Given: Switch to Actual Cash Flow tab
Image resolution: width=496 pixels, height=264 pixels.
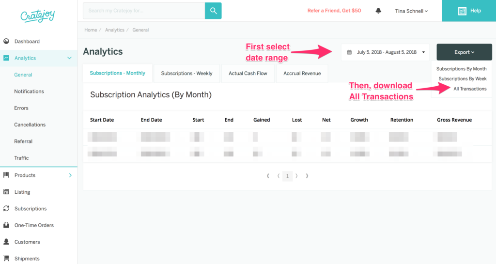Looking at the screenshot, I should (248, 73).
